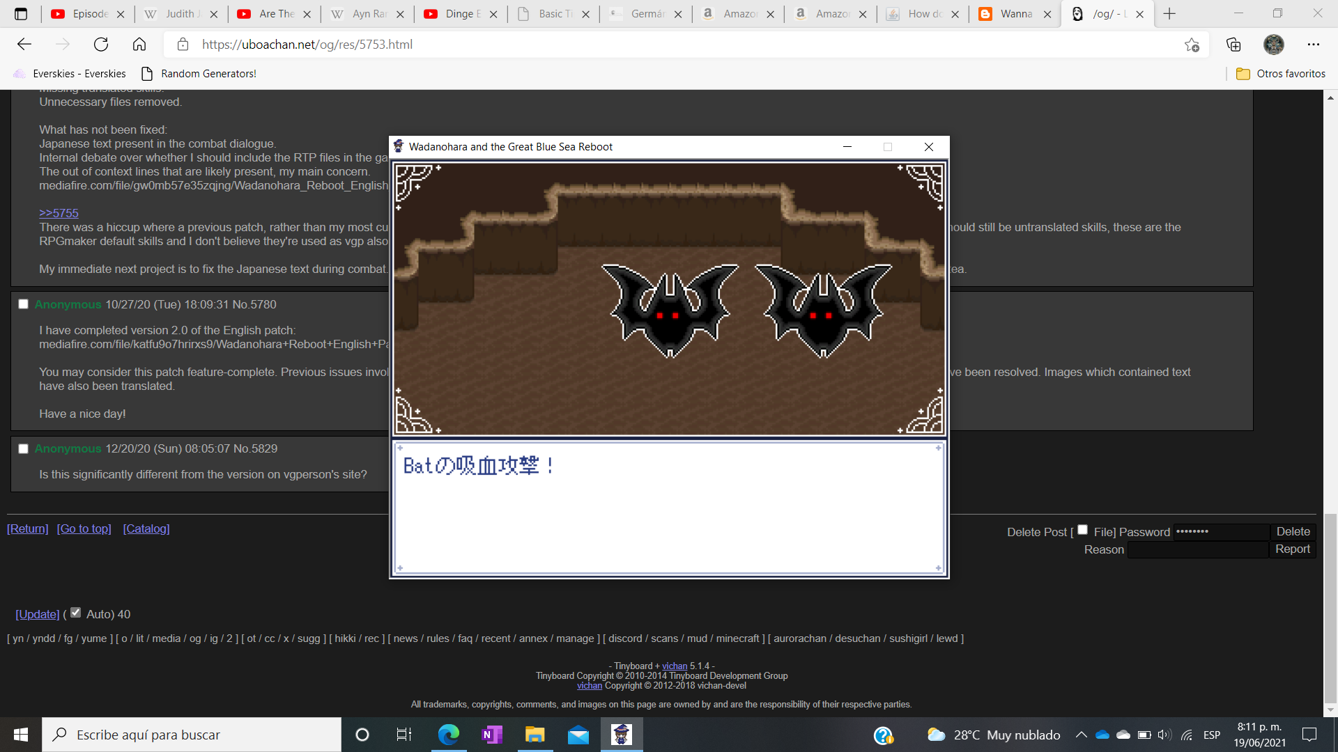Click the [Update] link

click(x=38, y=614)
